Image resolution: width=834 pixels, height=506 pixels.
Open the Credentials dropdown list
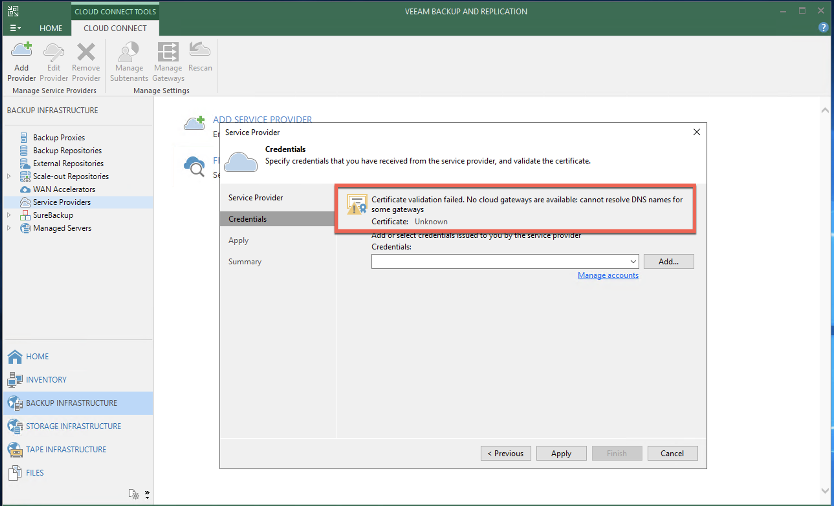tap(632, 262)
